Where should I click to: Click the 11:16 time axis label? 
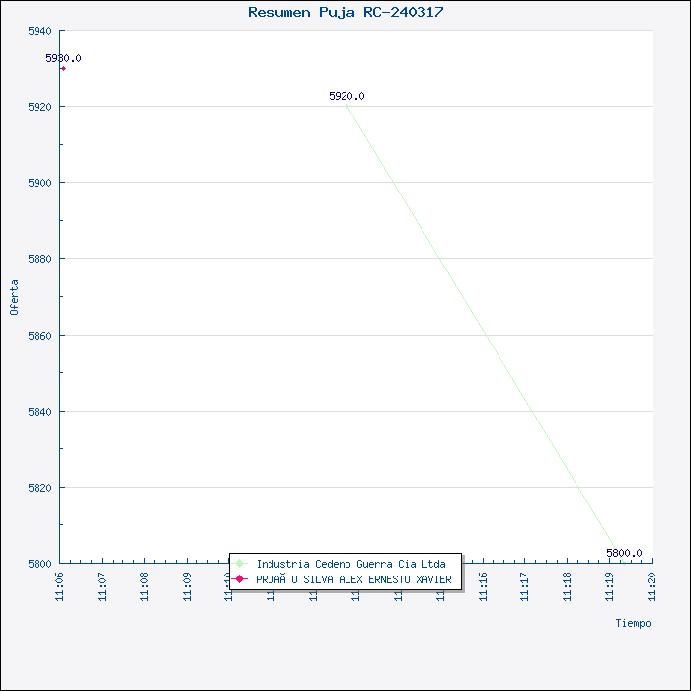(483, 587)
